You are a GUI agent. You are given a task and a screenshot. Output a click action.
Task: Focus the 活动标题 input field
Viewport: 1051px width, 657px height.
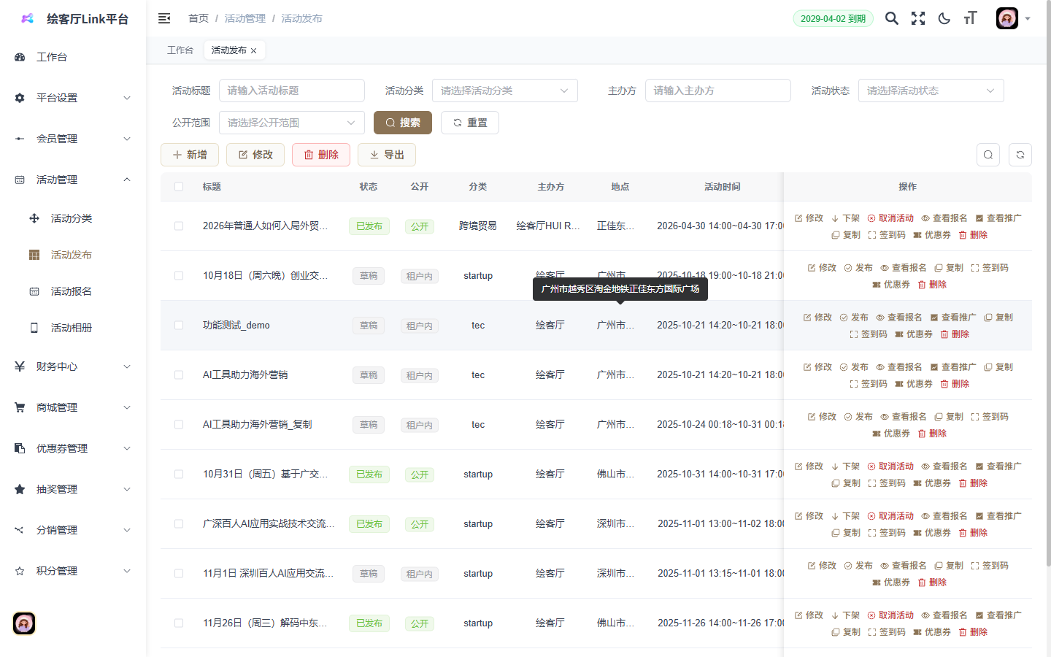291,91
